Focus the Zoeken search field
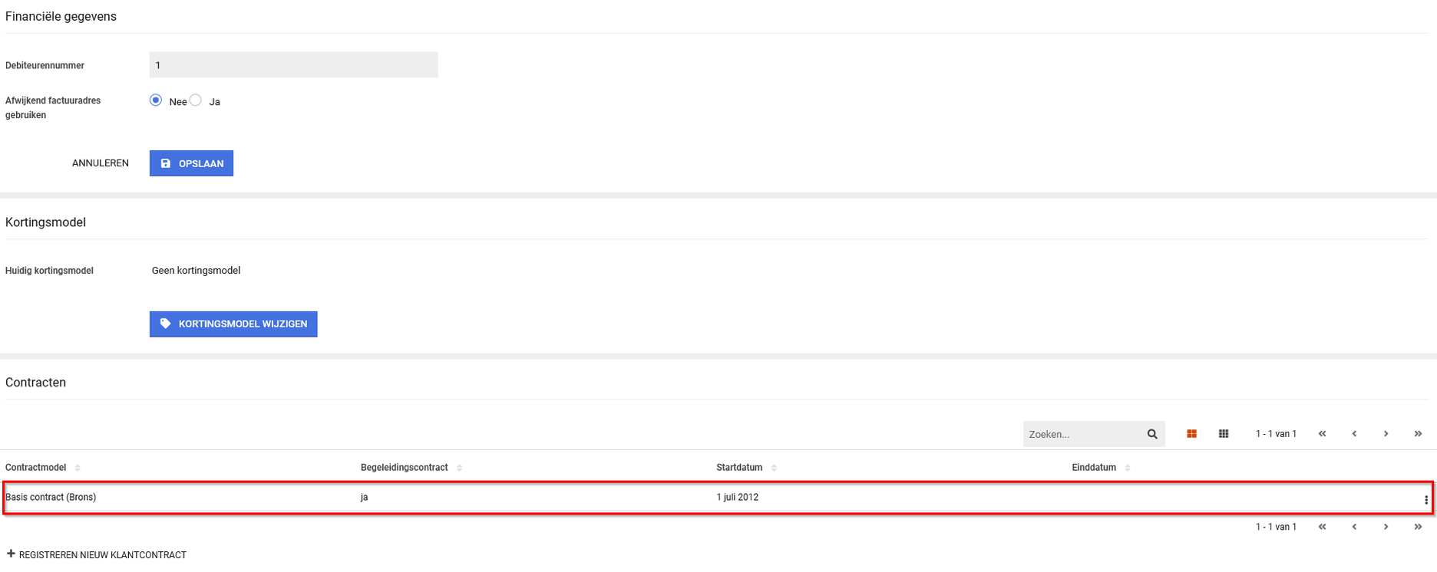Image resolution: width=1437 pixels, height=572 pixels. click(x=1082, y=434)
